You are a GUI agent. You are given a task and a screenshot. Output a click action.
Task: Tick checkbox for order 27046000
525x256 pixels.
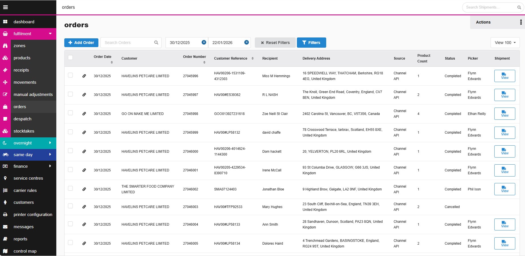71,151
